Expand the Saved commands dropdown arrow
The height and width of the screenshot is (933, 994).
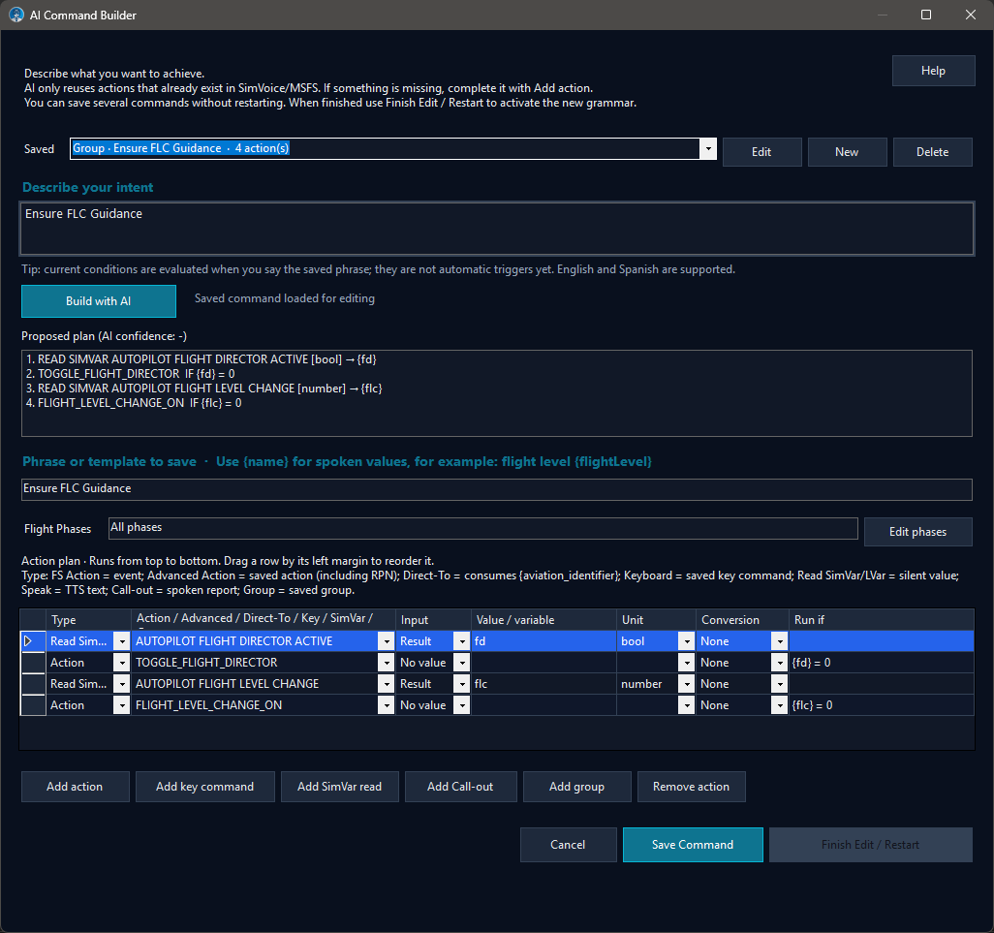(708, 149)
